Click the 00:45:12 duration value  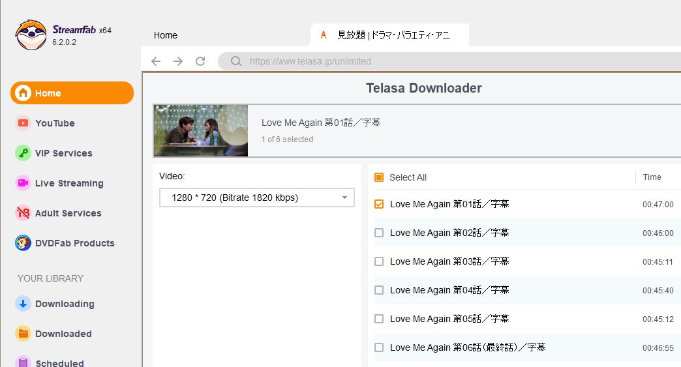[658, 319]
